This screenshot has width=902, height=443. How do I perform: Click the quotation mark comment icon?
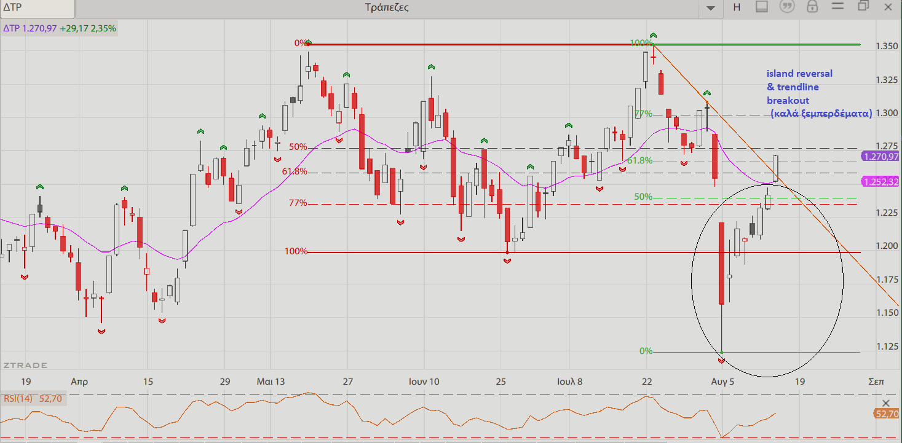[x=786, y=7]
